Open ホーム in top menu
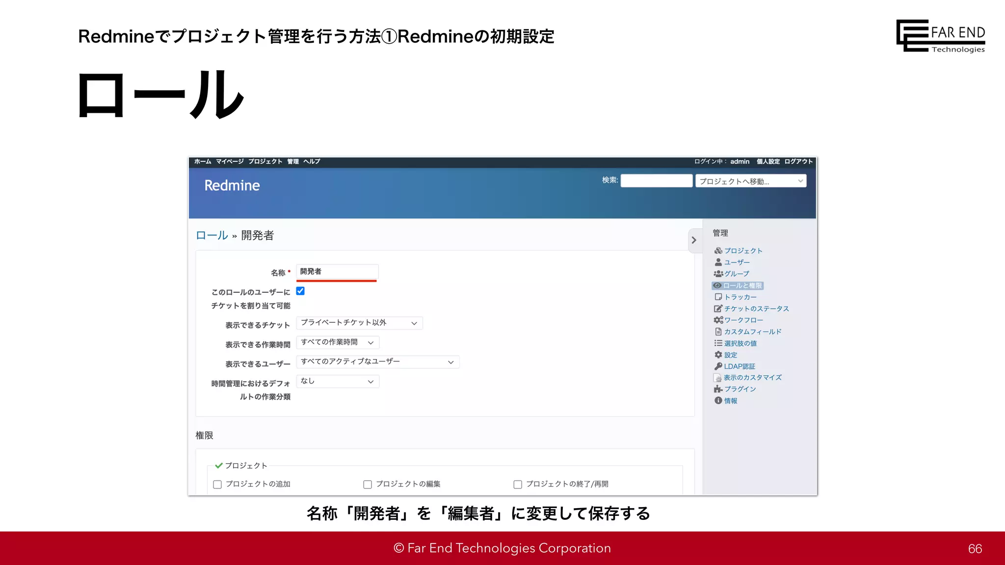Image resolution: width=1005 pixels, height=565 pixels. 203,161
